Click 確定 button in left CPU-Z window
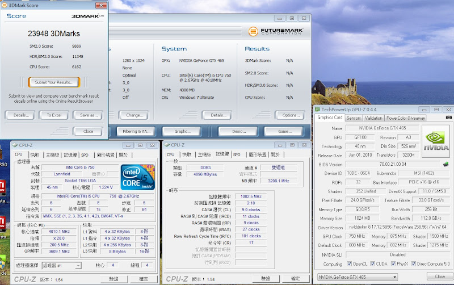Screen dimensions: 454x285 [144, 279]
